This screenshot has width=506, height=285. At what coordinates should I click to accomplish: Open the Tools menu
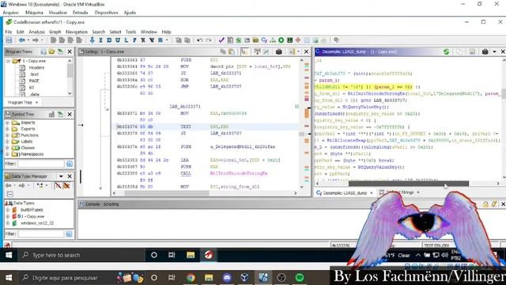(x=130, y=32)
